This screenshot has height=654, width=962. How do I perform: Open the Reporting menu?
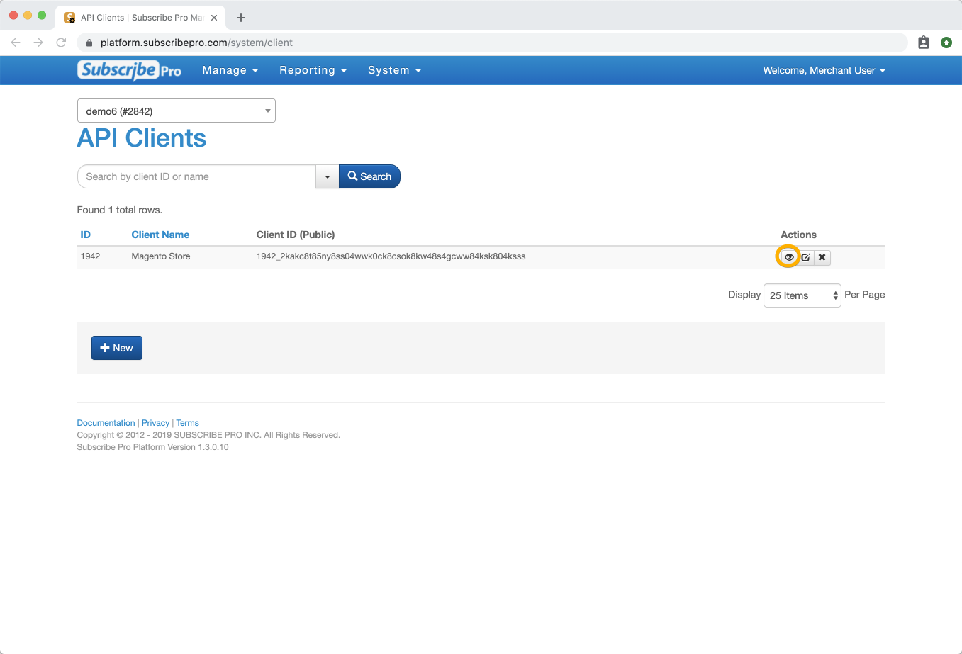(x=313, y=70)
